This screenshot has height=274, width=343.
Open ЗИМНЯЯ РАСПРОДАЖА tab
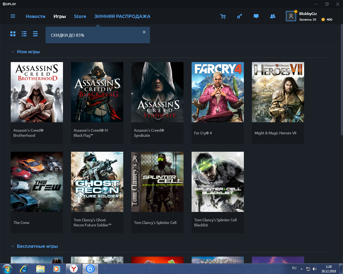(122, 16)
